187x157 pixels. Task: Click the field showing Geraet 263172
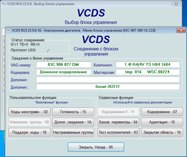pyautogui.click(x=108, y=87)
